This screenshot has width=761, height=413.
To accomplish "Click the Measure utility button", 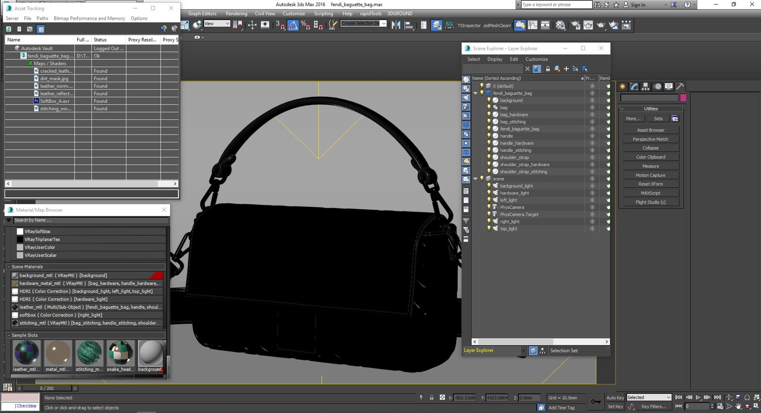I will [650, 166].
